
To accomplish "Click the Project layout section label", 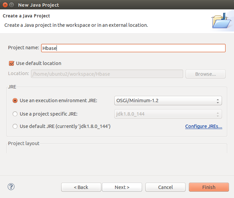I will [24, 143].
